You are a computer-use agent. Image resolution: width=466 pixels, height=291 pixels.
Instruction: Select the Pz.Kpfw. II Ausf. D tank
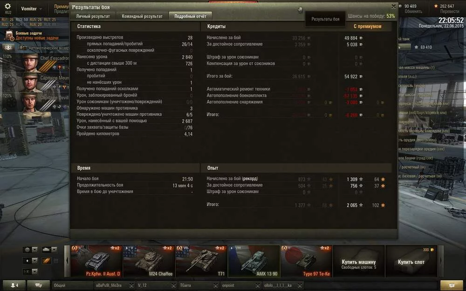96,261
